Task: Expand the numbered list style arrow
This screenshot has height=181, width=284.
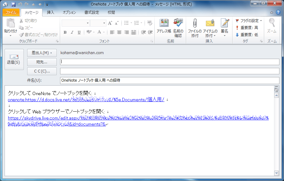Action: (142, 23)
